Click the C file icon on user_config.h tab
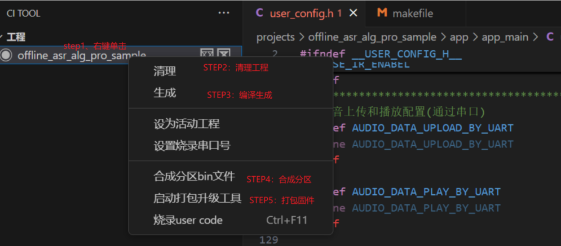561x246 pixels. 259,13
